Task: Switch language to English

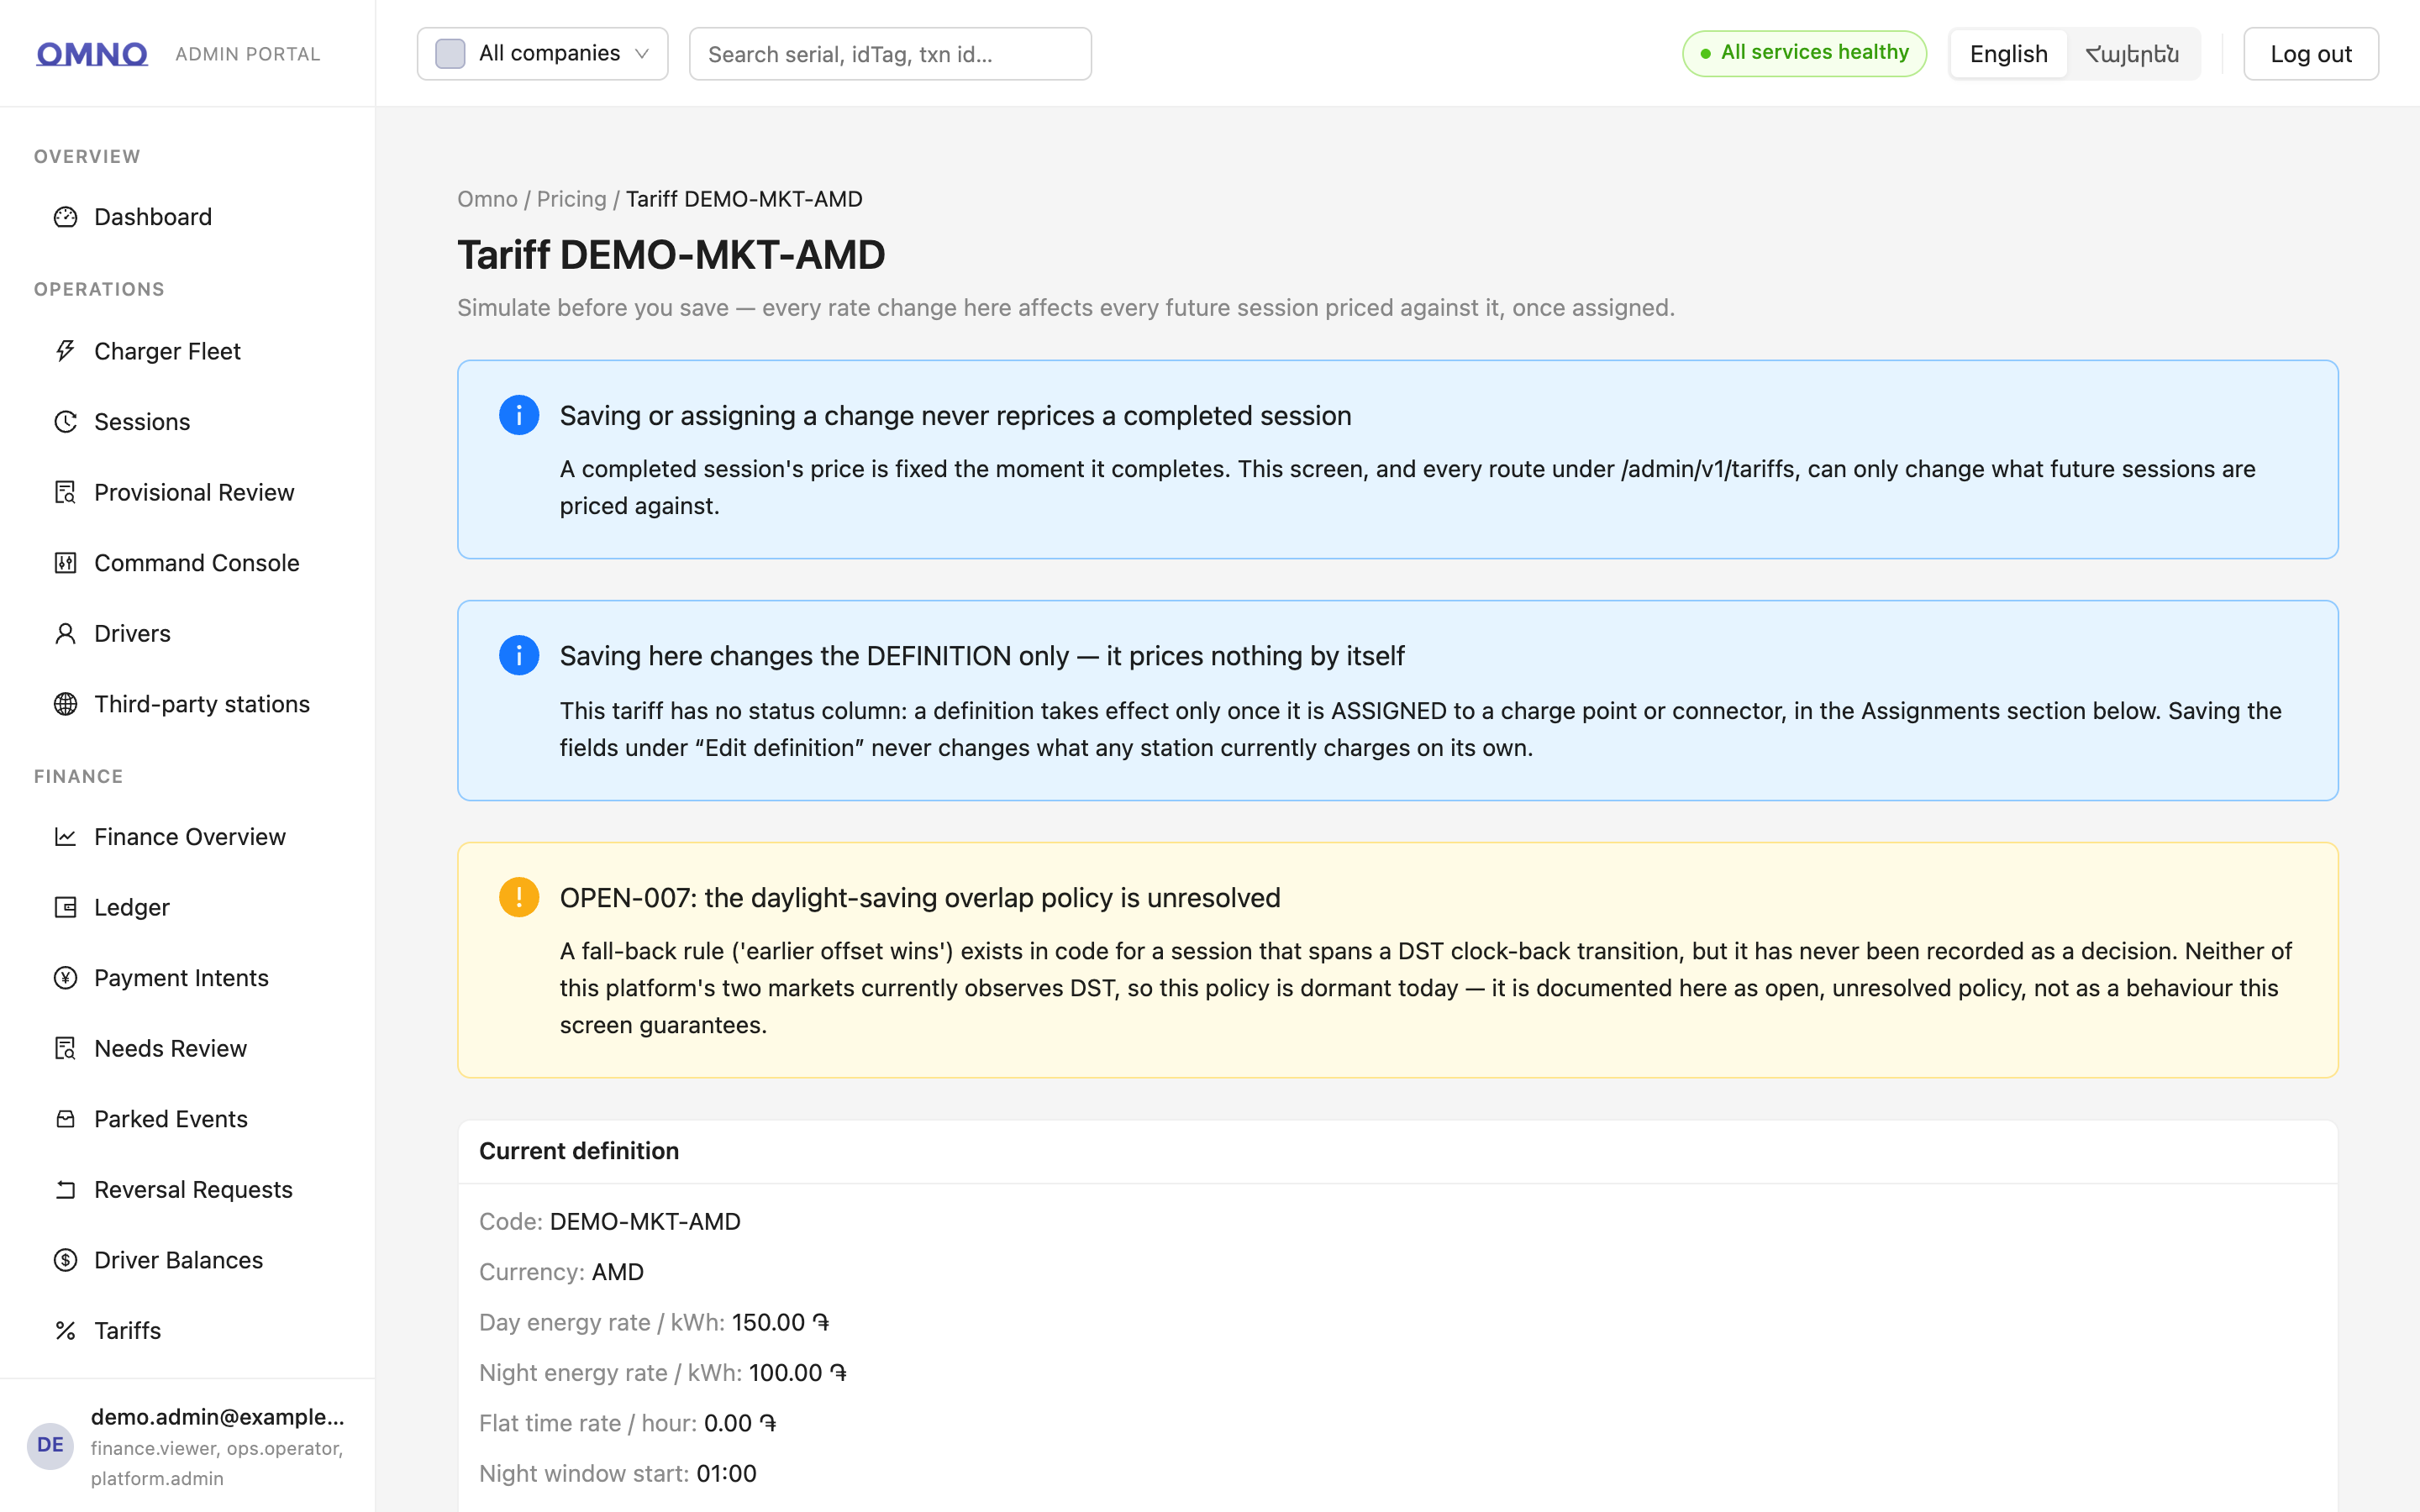Action: pyautogui.click(x=2008, y=54)
